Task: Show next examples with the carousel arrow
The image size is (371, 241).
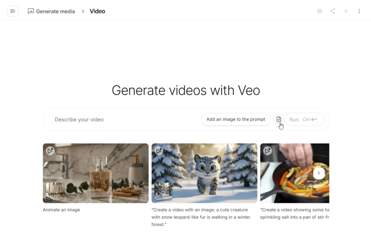Action: click(x=319, y=173)
